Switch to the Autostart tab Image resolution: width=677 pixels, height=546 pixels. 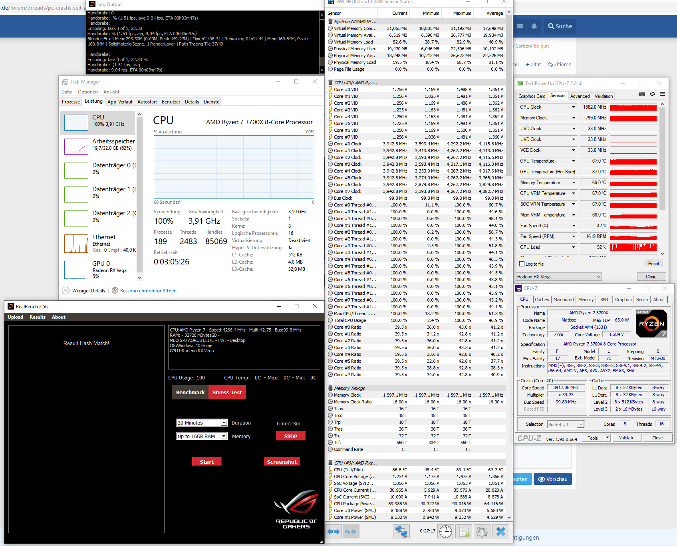coord(147,102)
